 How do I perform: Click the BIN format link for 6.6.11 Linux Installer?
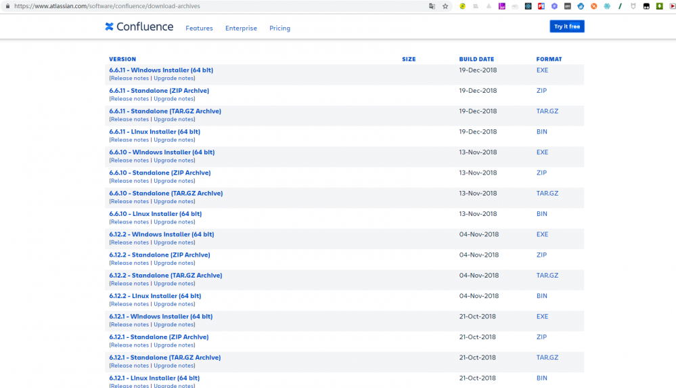pos(541,132)
